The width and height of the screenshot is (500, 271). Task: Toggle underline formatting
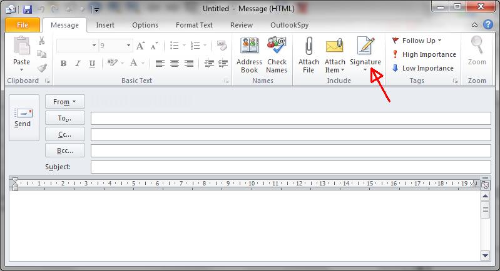point(92,64)
